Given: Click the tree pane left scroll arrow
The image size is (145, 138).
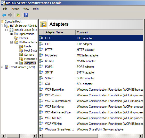Looking at the screenshot, I should [3, 136].
